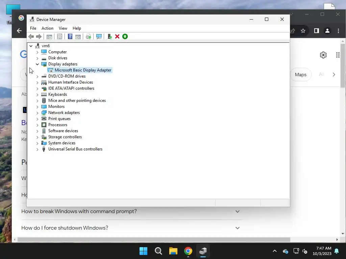Select the Storage controllers row
346x259 pixels.
[x=65, y=137]
